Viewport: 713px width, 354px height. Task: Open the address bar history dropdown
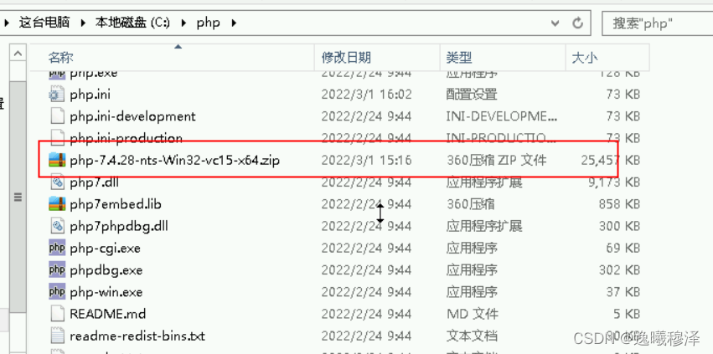[x=555, y=23]
